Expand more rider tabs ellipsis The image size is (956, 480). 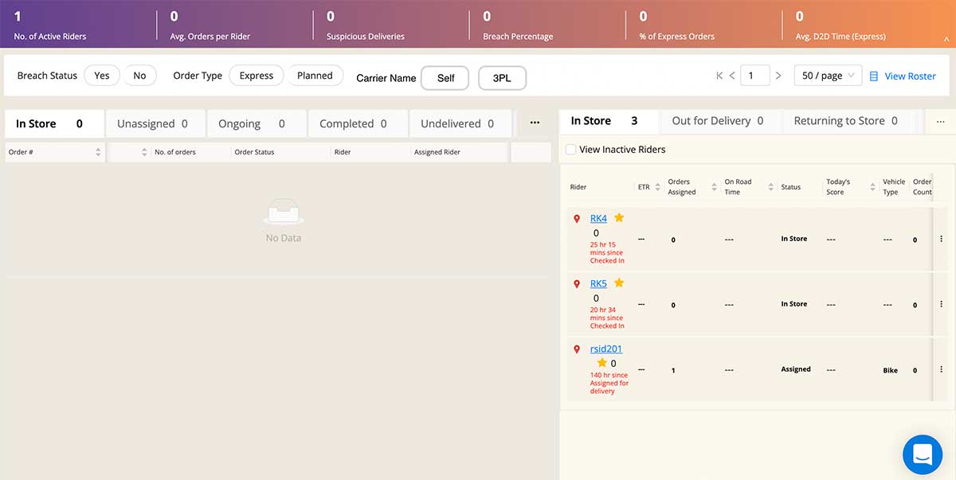(x=940, y=122)
